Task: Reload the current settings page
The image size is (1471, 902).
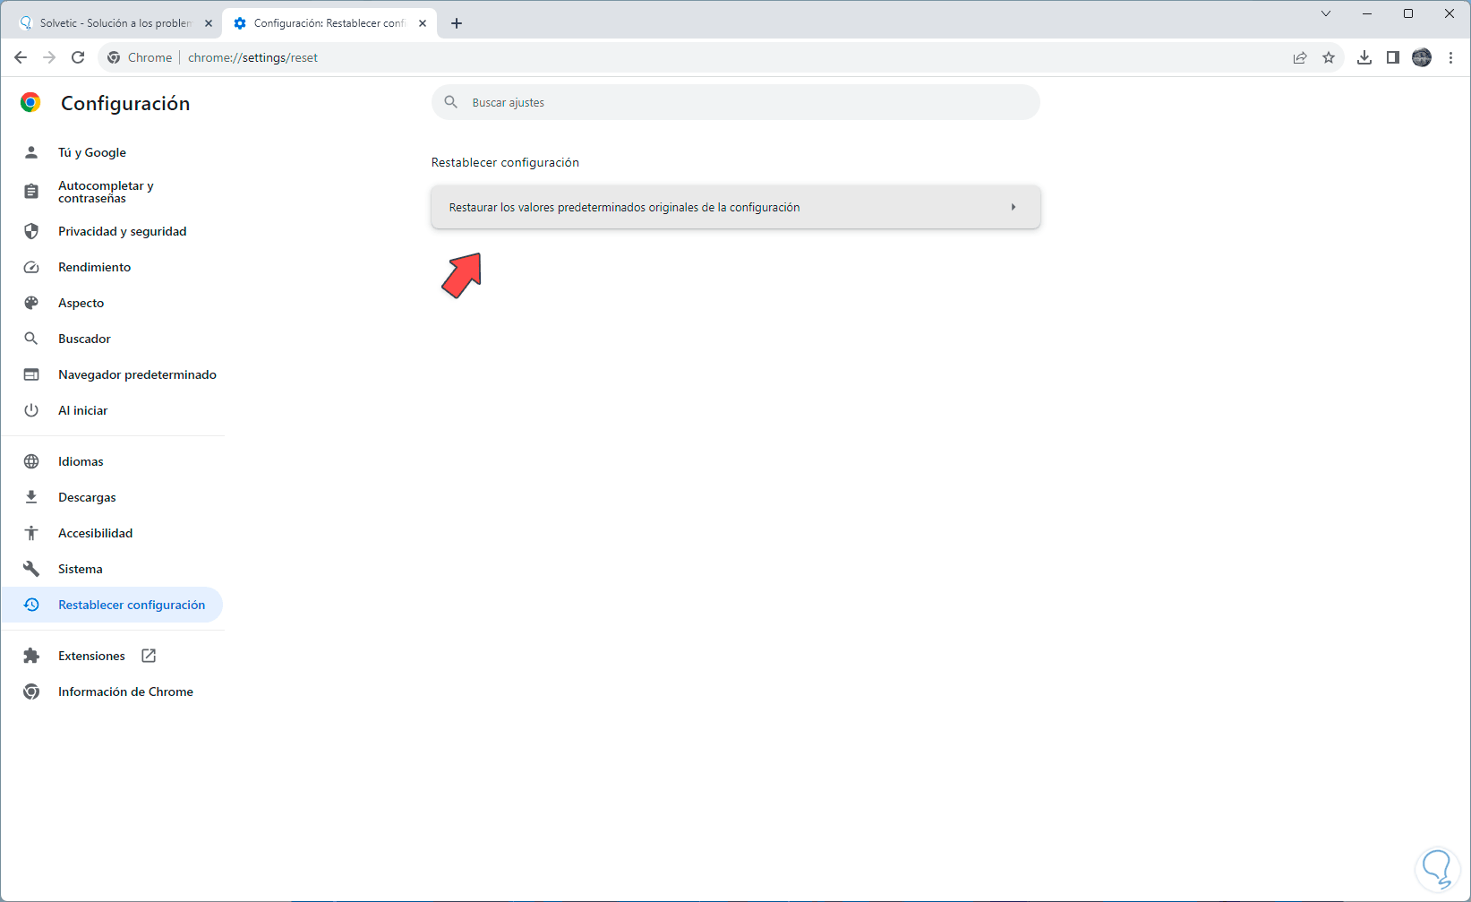Action: click(78, 57)
